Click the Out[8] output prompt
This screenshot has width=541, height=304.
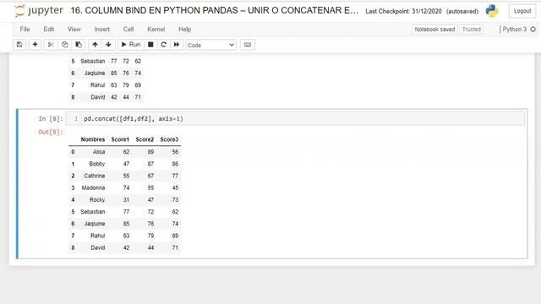pos(51,132)
